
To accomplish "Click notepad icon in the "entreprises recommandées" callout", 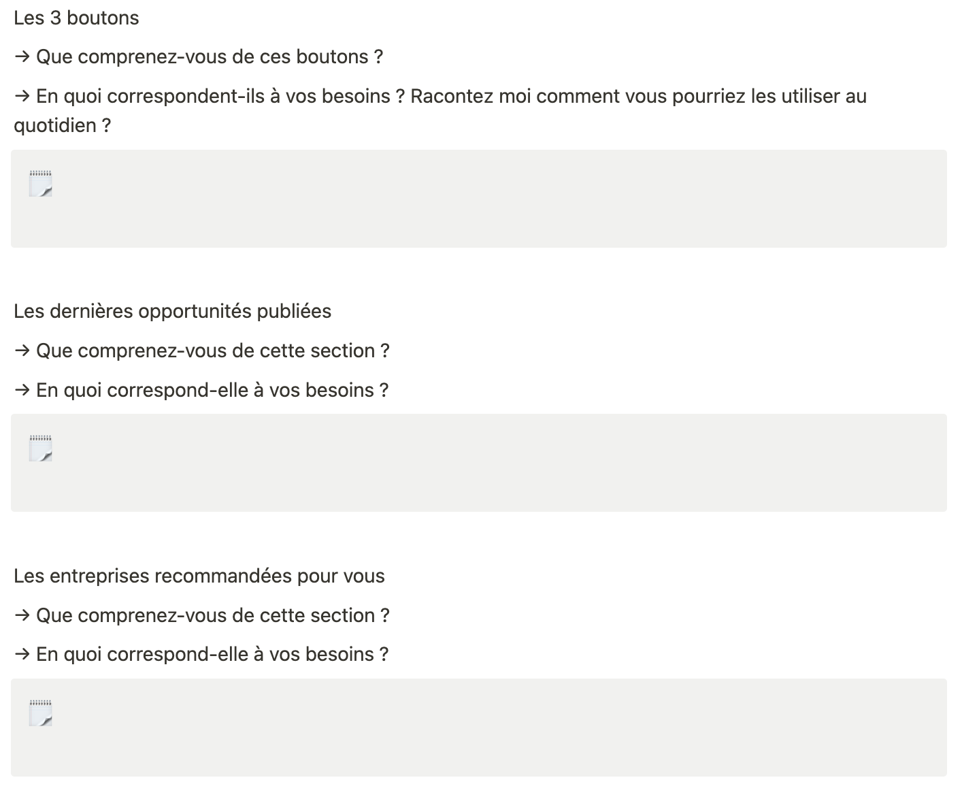I will (41, 713).
